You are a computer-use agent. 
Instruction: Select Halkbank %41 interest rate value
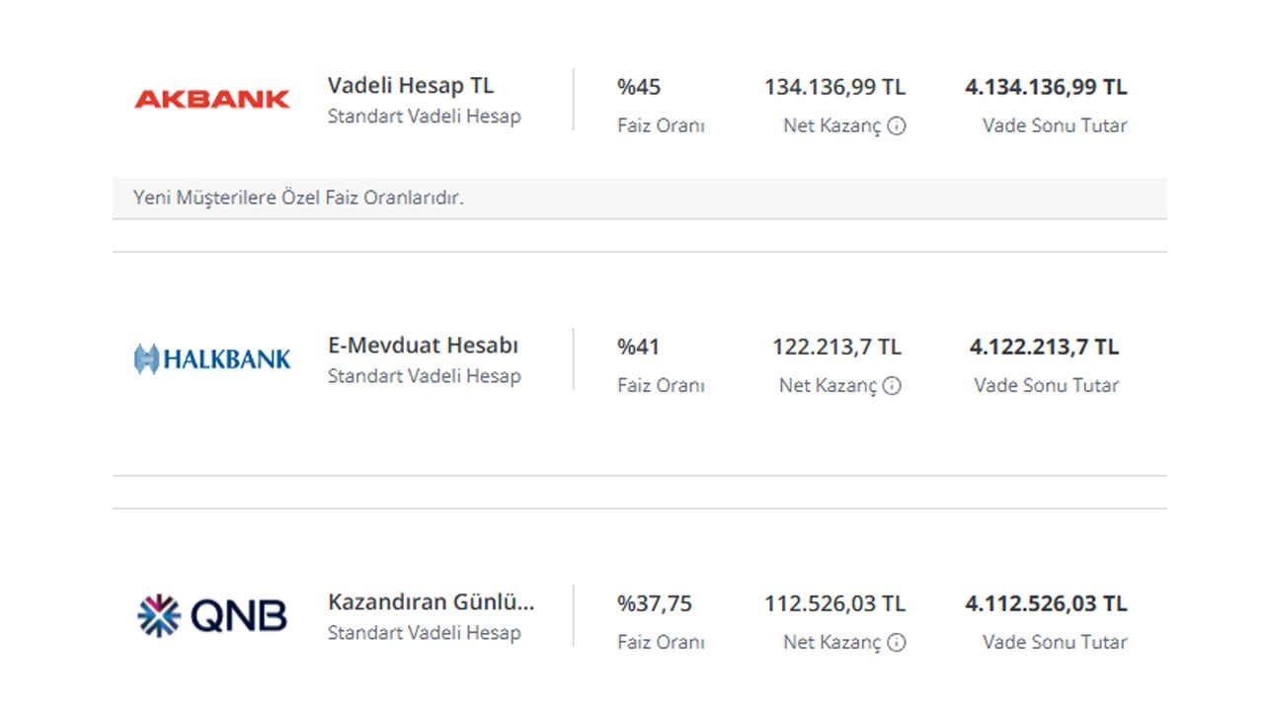click(638, 347)
